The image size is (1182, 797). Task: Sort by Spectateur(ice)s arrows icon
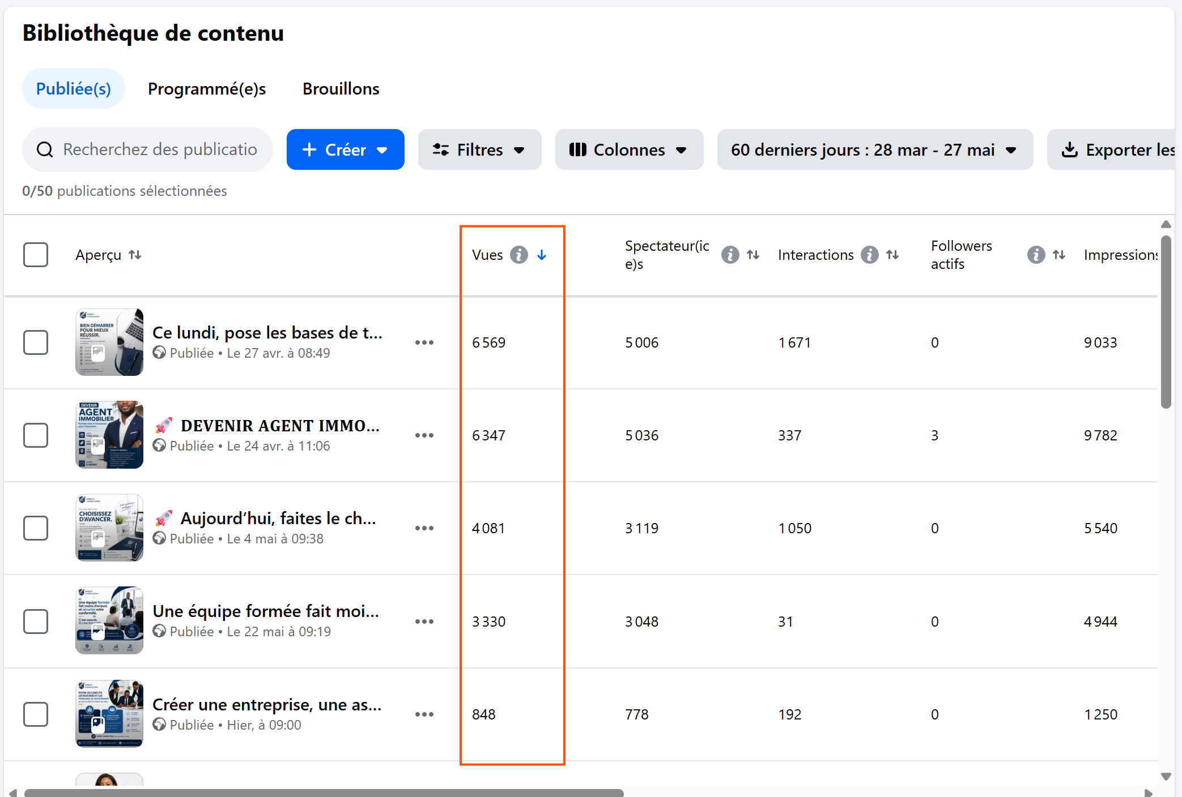[x=753, y=255]
